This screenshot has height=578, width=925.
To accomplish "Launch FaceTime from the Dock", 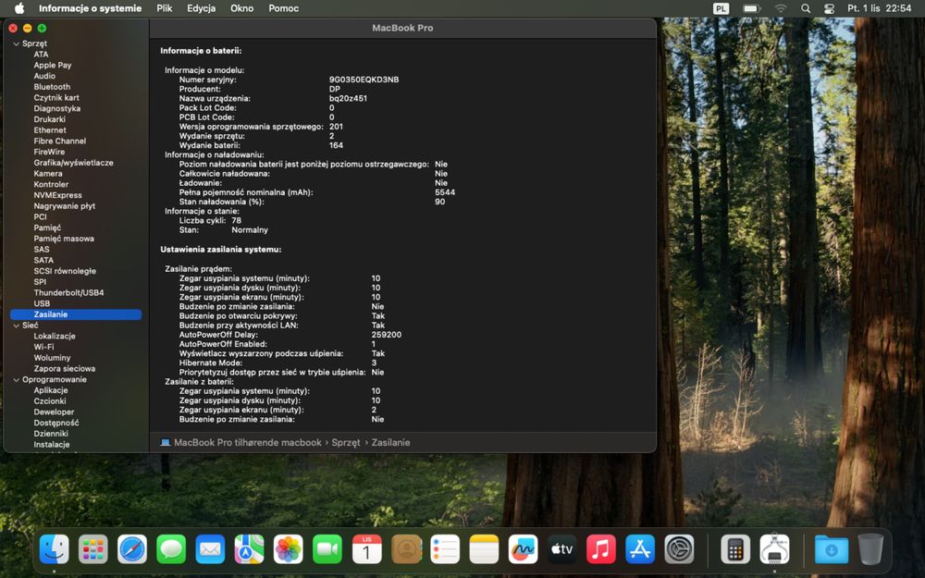I will click(x=327, y=549).
